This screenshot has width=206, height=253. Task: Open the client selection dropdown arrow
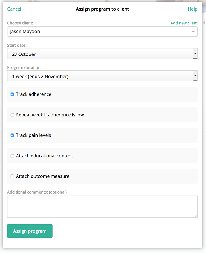(x=194, y=32)
